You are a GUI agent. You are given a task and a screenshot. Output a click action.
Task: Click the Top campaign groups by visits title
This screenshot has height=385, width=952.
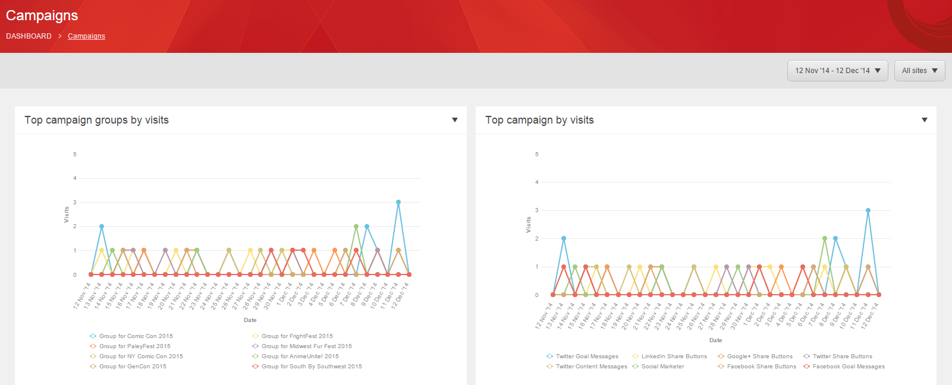[x=96, y=120]
